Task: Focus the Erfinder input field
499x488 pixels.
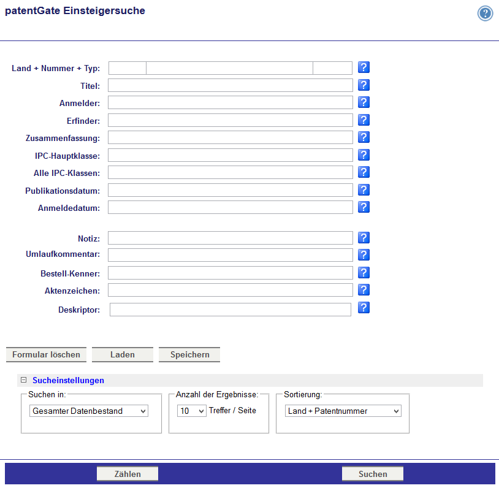Action: click(x=230, y=120)
